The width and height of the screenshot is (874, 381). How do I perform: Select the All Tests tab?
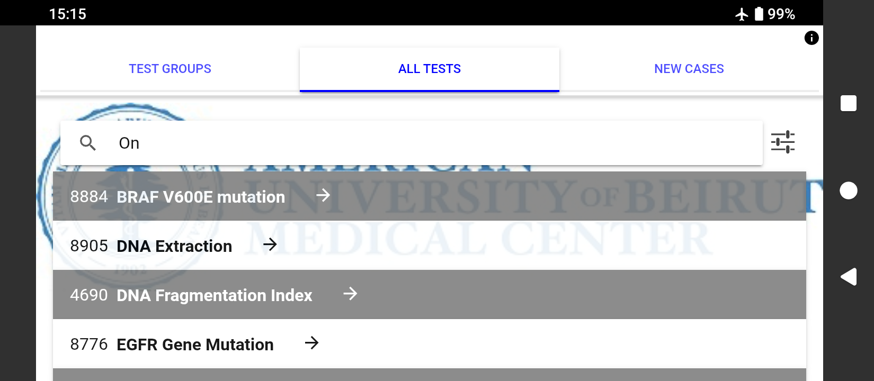pyautogui.click(x=430, y=69)
